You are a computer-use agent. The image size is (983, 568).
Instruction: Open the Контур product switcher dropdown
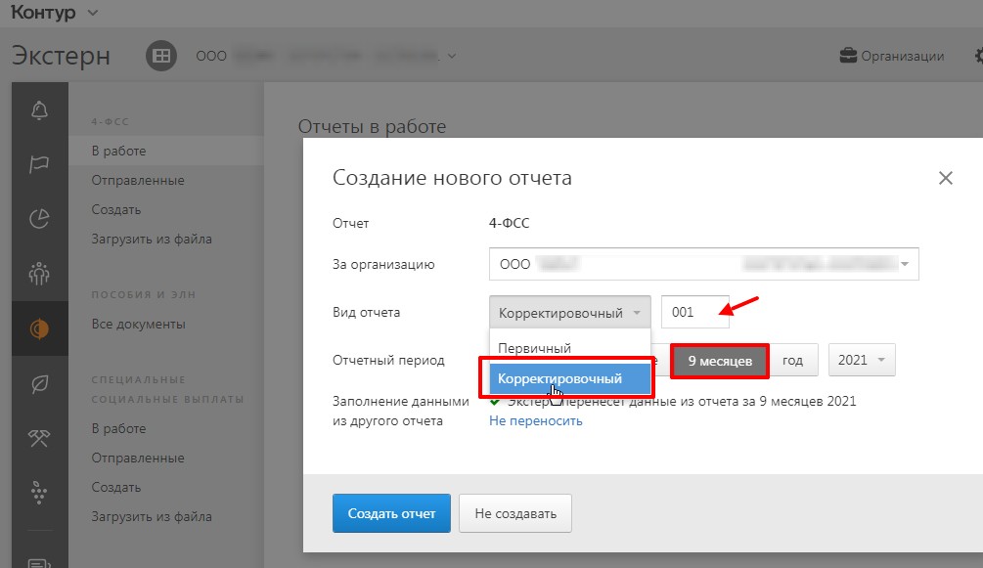point(55,13)
